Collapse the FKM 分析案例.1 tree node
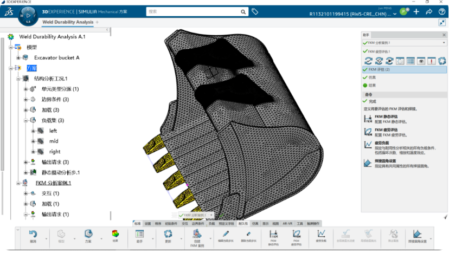This screenshot has height=253, width=449. pos(18,183)
